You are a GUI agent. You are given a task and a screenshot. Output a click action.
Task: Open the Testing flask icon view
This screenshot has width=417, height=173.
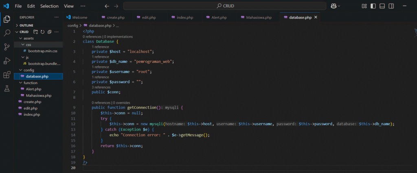tap(7, 89)
